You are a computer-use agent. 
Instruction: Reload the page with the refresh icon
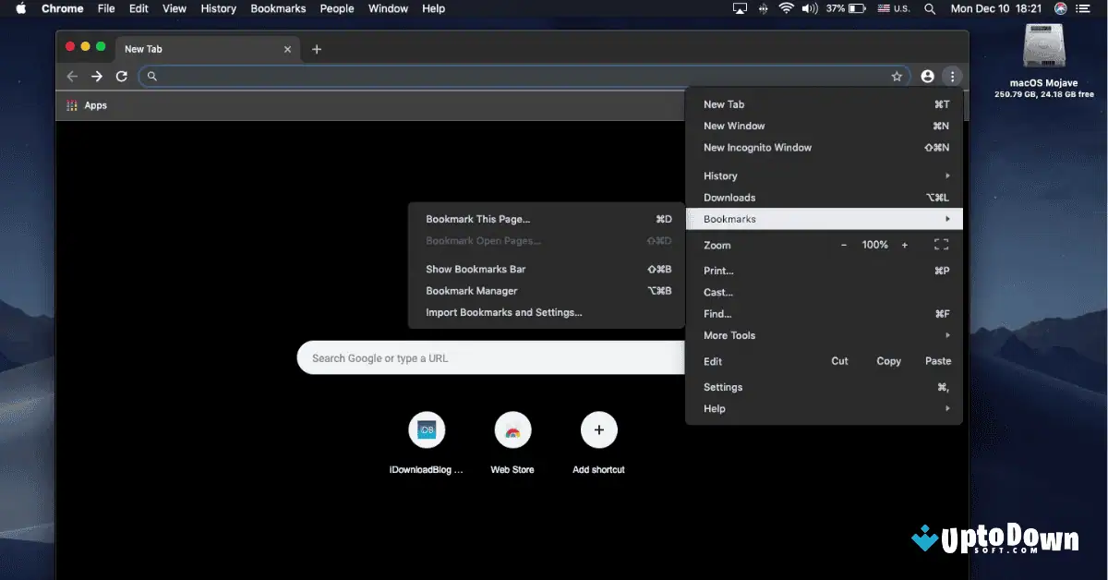tap(121, 77)
